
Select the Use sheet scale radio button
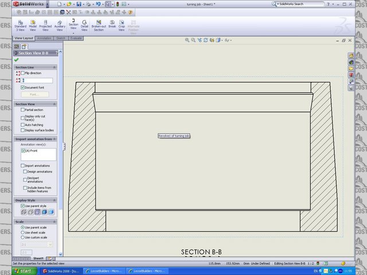(x=23, y=232)
